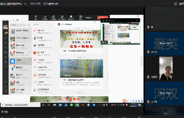Open WeChat icon in Windows taskbar

click(x=77, y=105)
